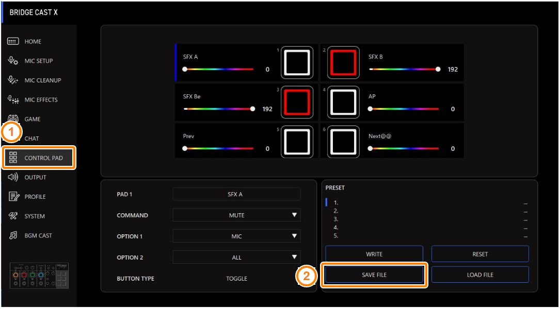Click the SYSTEM wrench icon
Image resolution: width=560 pixels, height=309 pixels.
click(13, 216)
